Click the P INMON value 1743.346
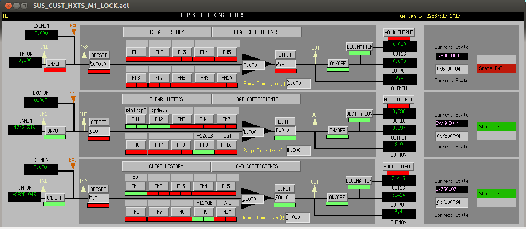526x229 pixels. pyautogui.click(x=25, y=129)
